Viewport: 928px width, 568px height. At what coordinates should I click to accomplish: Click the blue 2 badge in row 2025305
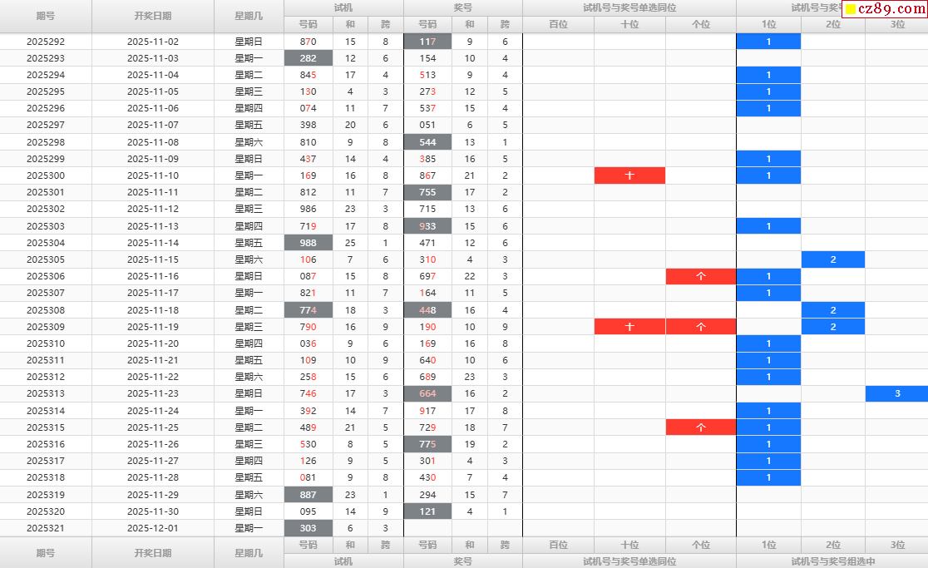(x=832, y=259)
